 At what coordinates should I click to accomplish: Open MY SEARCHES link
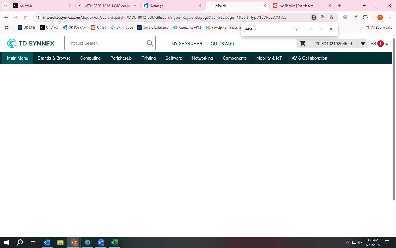click(x=187, y=44)
